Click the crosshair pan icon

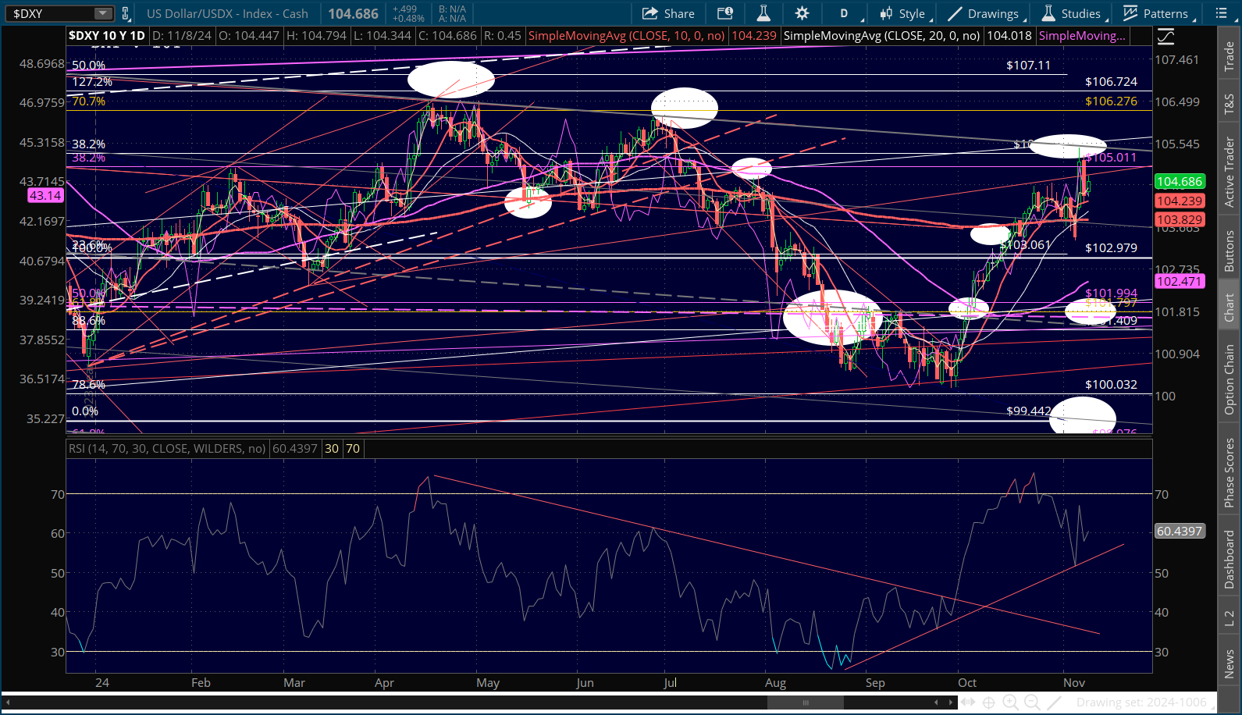click(x=988, y=702)
